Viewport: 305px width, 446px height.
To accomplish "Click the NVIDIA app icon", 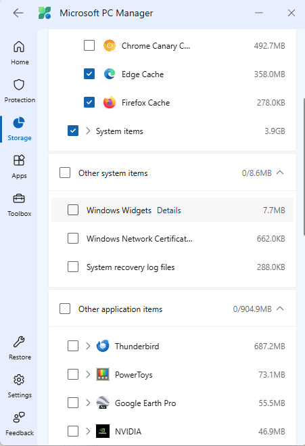I will [103, 432].
